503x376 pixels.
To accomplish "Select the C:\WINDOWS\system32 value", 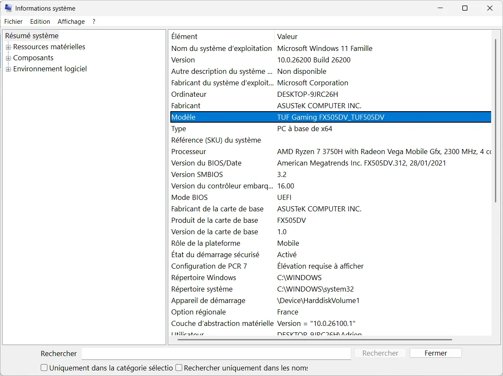I will pos(315,289).
